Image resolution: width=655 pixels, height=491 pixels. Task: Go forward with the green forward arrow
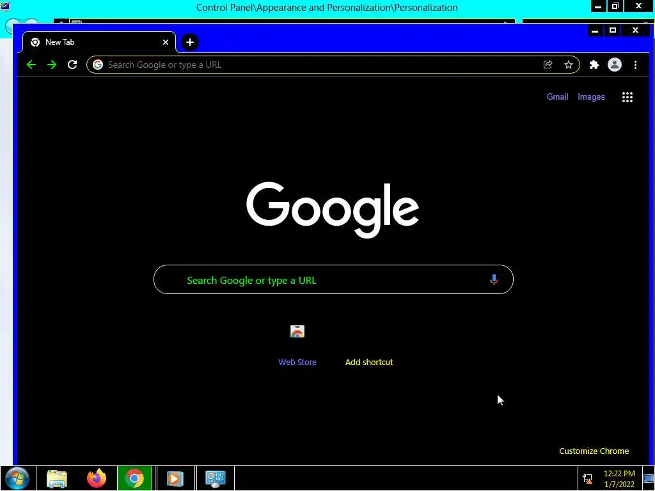(52, 65)
